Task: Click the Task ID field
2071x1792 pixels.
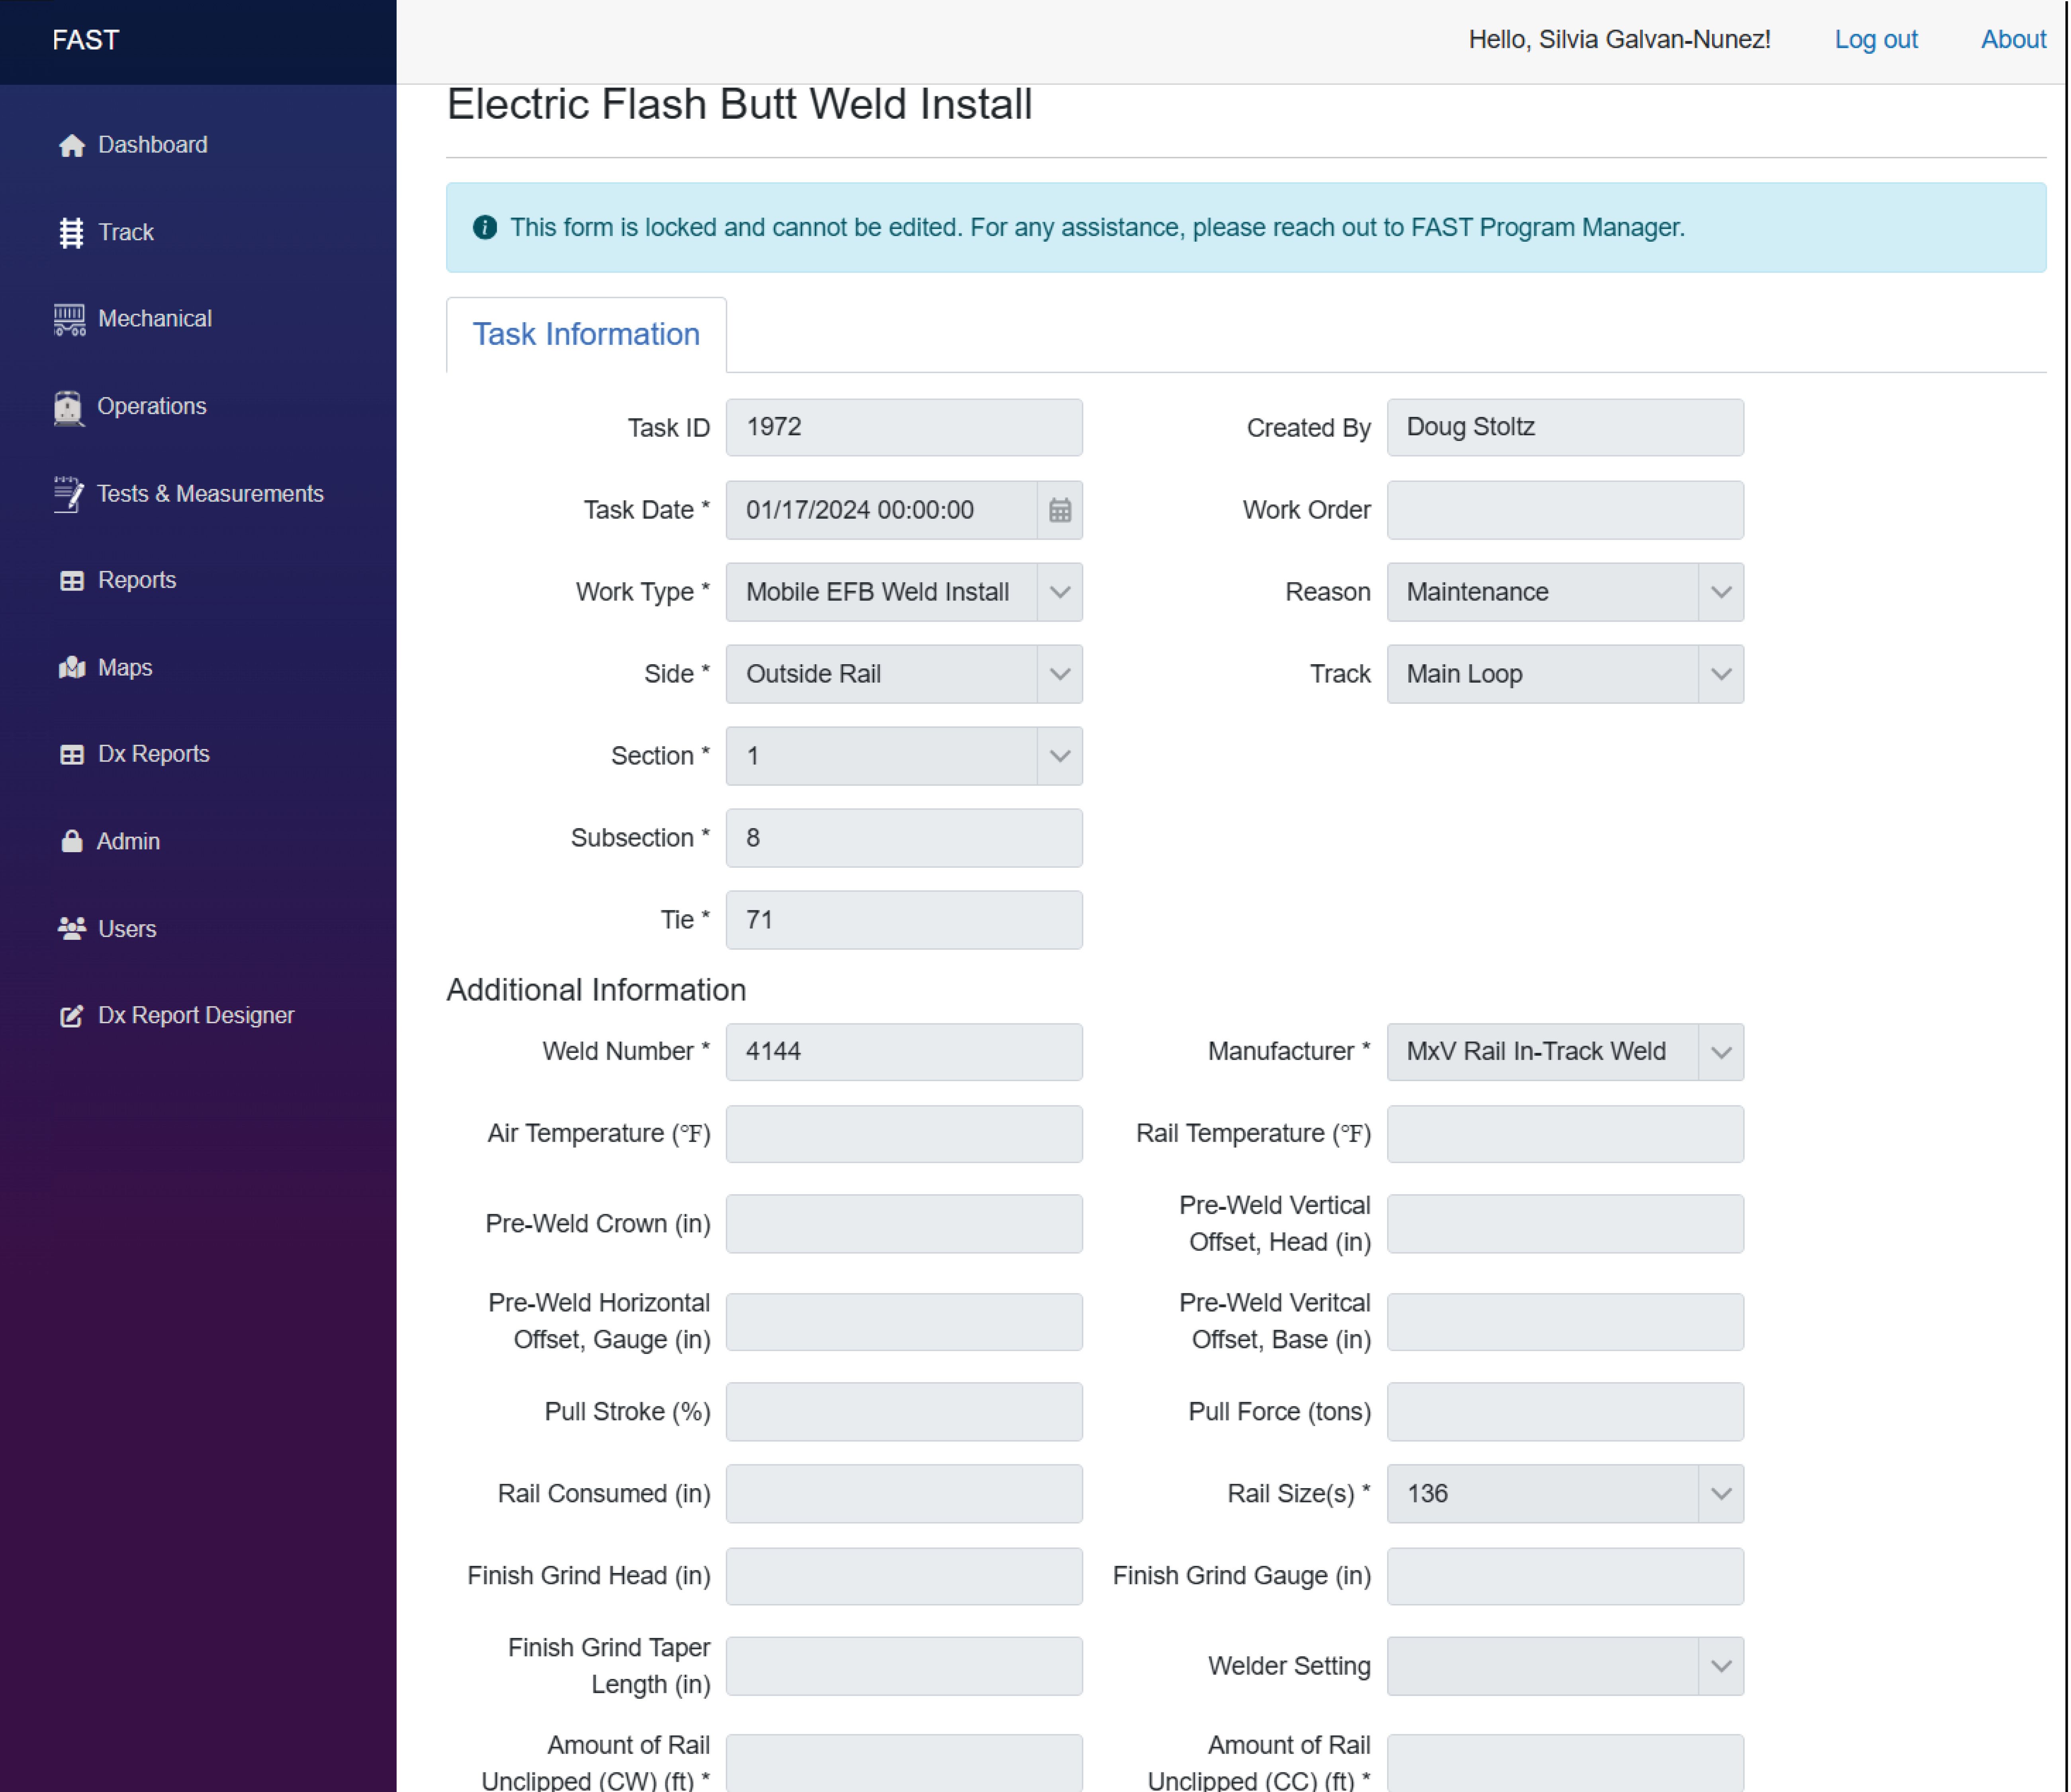Action: [904, 428]
